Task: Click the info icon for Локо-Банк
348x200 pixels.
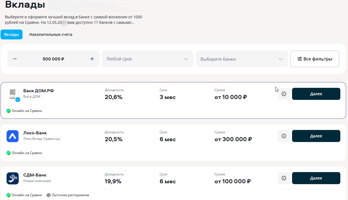Action: [284, 136]
